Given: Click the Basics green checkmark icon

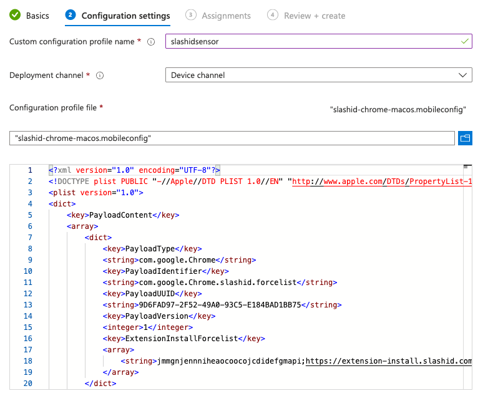Looking at the screenshot, I should pyautogui.click(x=15, y=15).
